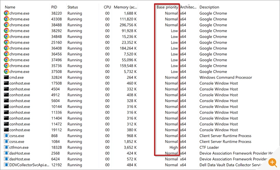Screen dimensions: 280x170
Task: Click Chrome icon for PID 36456
Action: pos(6,54)
